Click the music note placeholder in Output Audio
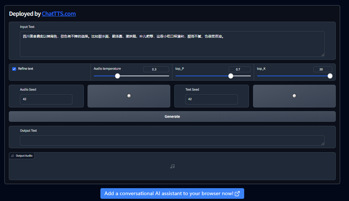The width and height of the screenshot is (349, 201). point(172,166)
